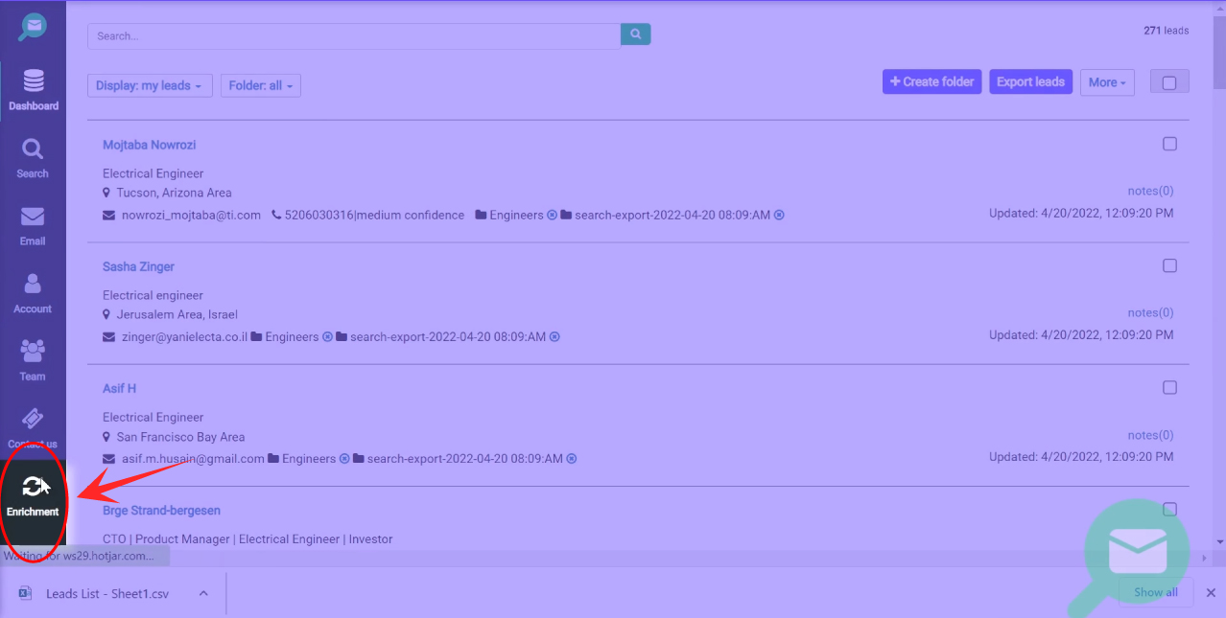Screen dimensions: 1226x618
Task: Click the search magnifier button
Action: [636, 34]
